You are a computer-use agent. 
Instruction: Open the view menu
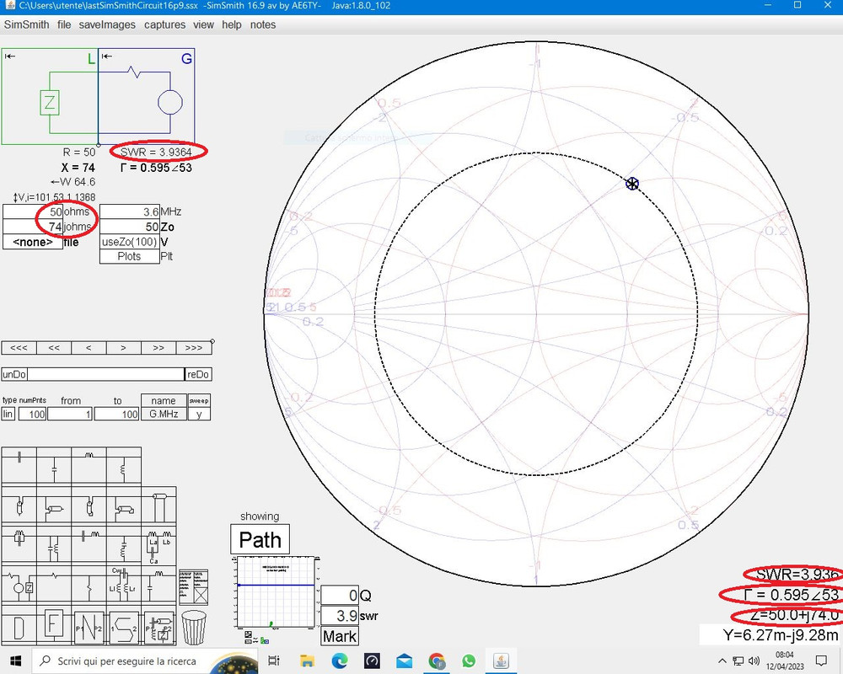coord(204,24)
